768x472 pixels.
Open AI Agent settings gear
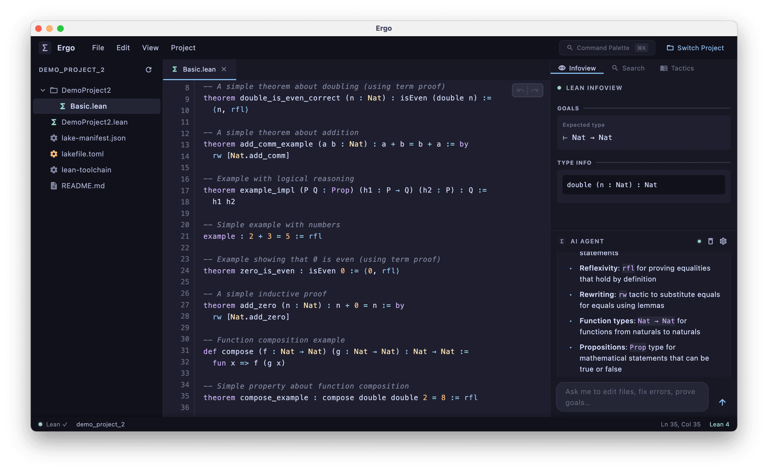point(723,241)
